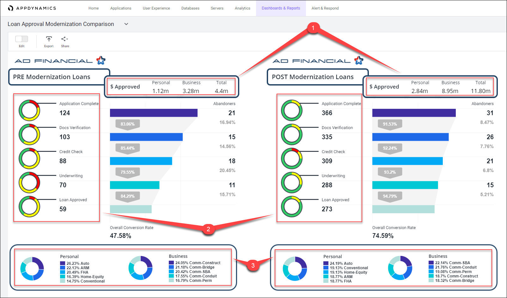Click the PRE Application Complete health ring
The height and width of the screenshot is (298, 507).
click(29, 110)
